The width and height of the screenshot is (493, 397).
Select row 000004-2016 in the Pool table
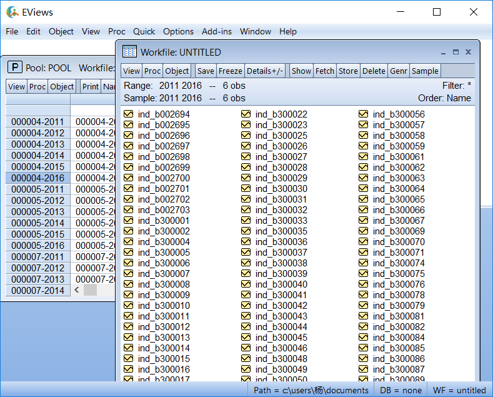point(37,178)
